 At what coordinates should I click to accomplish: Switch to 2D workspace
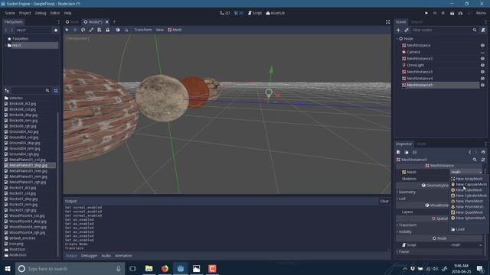(225, 13)
